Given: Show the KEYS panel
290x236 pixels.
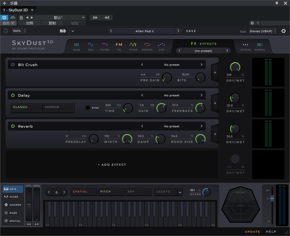Looking at the screenshot, I should pos(13,189).
